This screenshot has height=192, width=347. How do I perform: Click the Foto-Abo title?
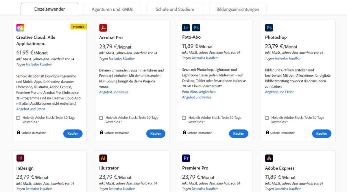coord(191,37)
